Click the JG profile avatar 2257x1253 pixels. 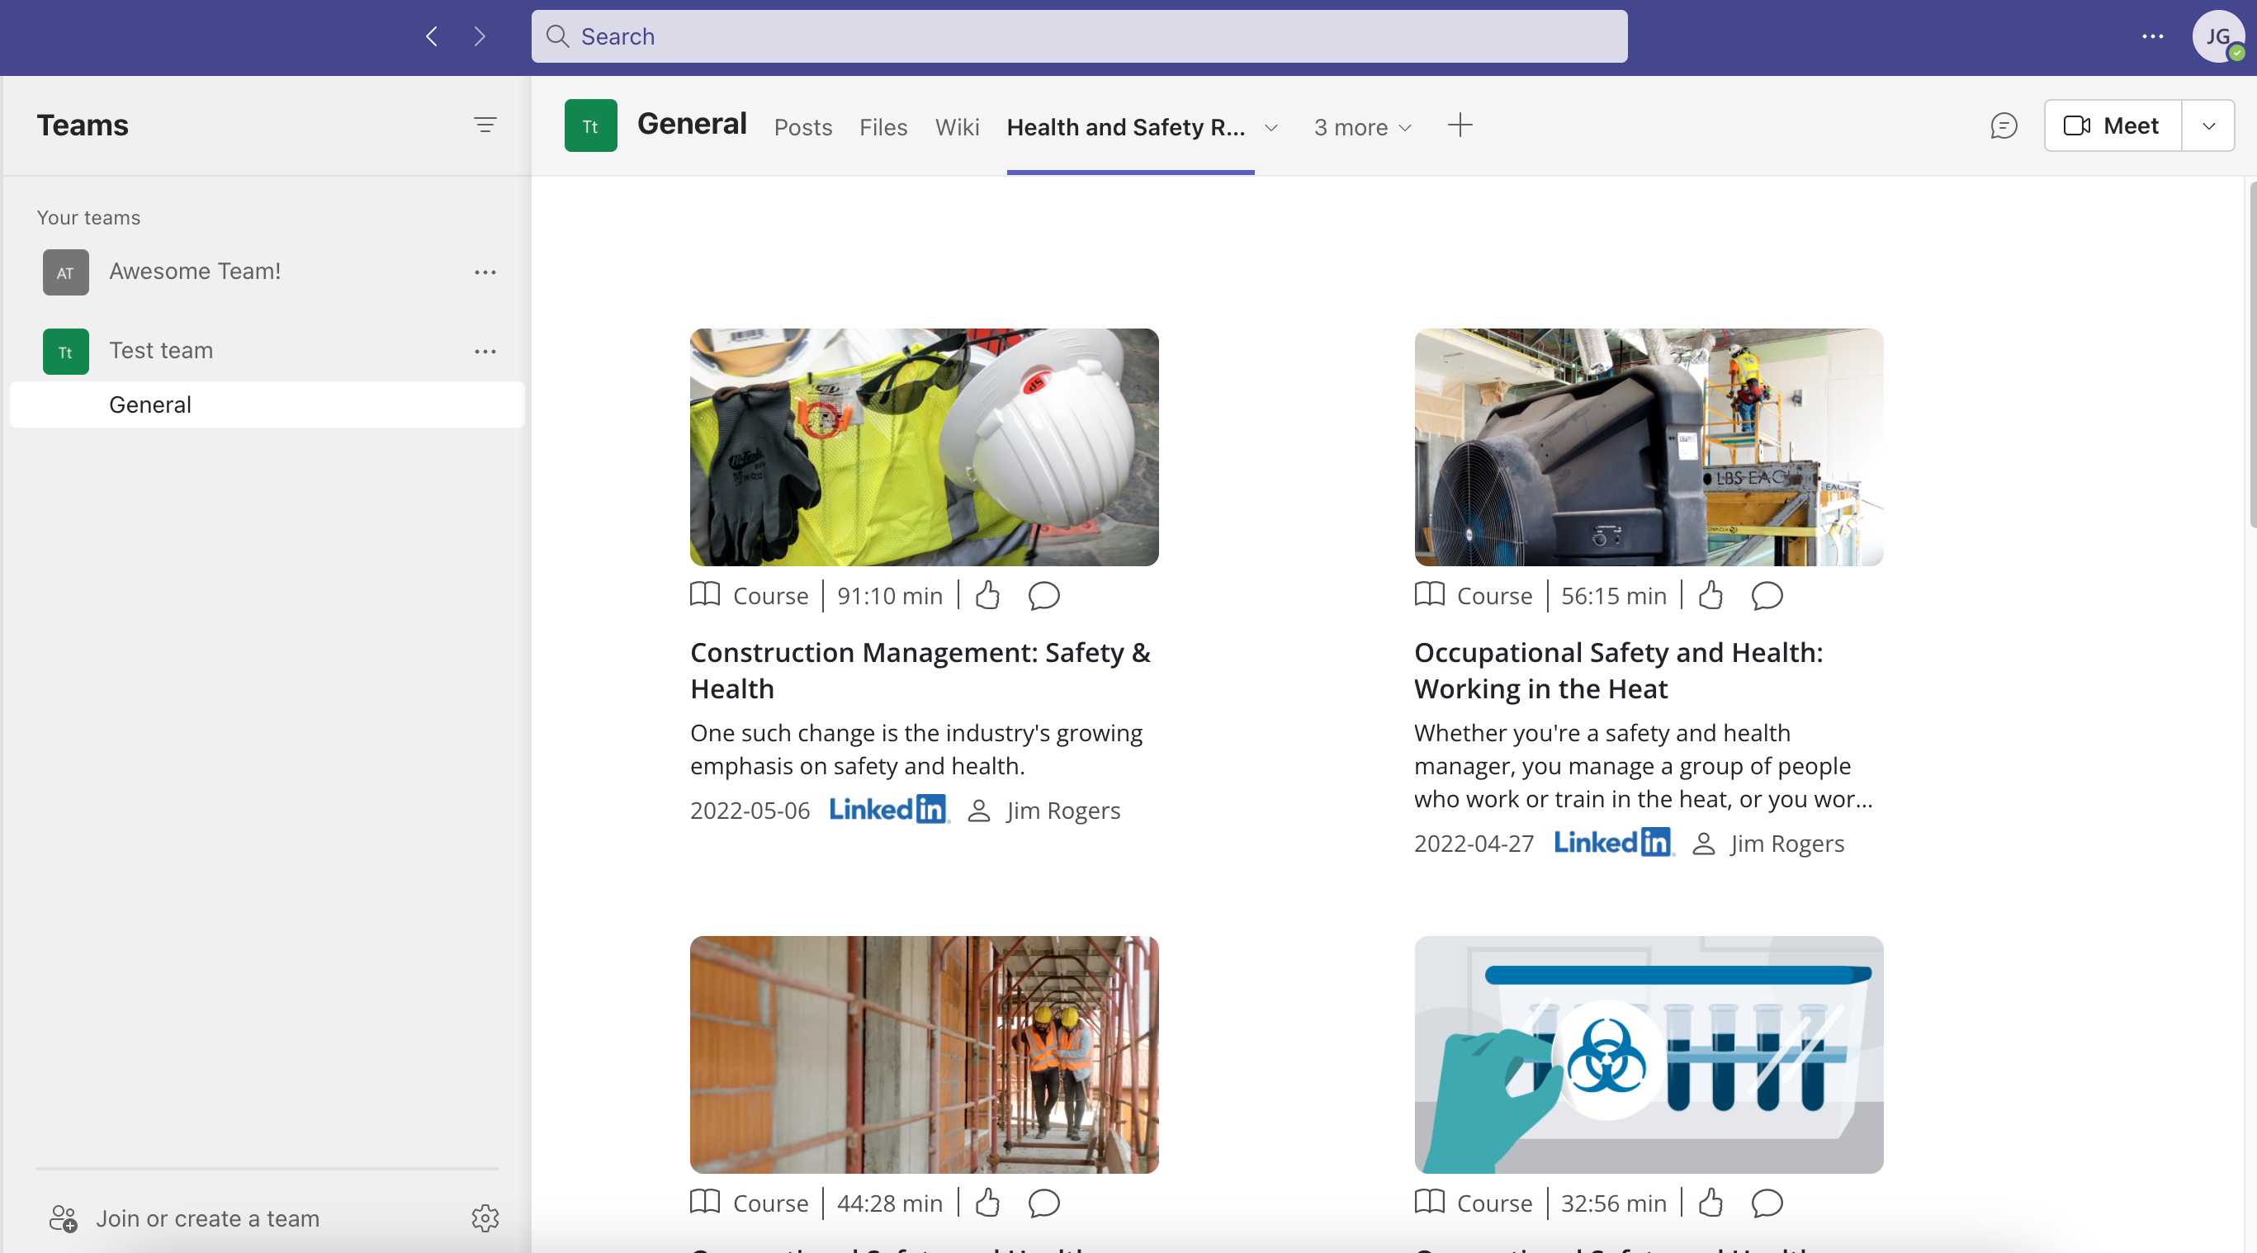click(2218, 36)
